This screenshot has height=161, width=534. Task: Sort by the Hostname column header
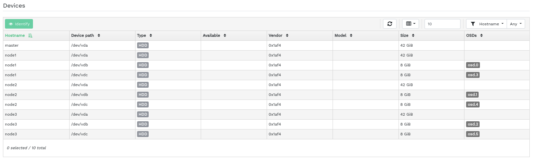pyautogui.click(x=15, y=35)
